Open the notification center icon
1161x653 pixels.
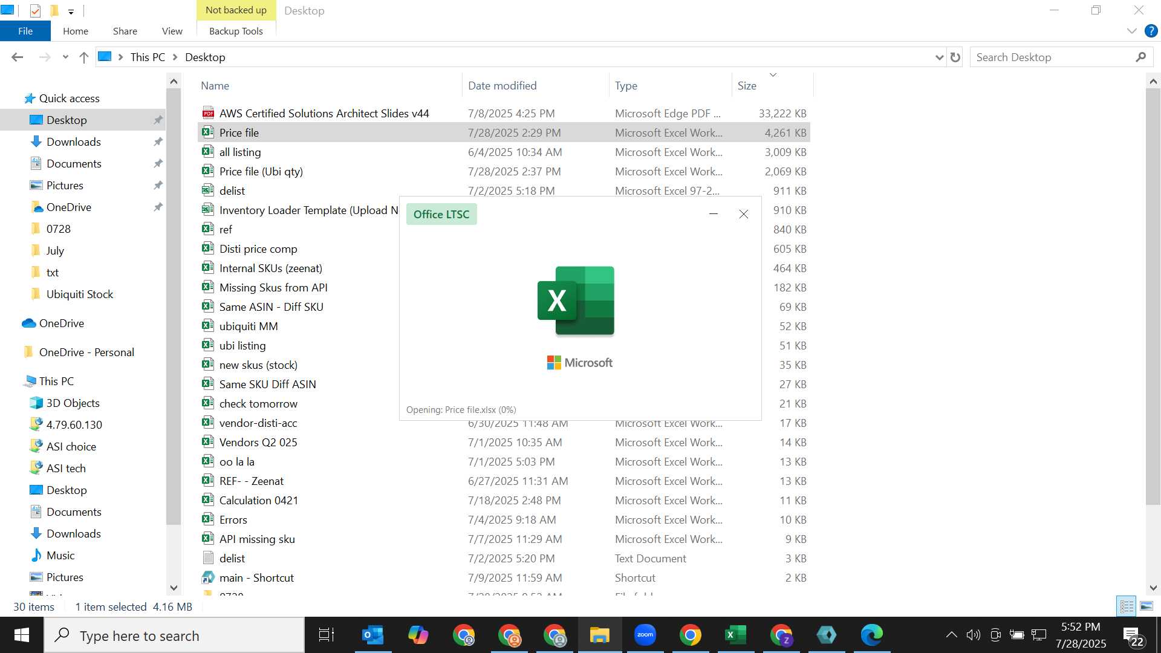[x=1134, y=636]
